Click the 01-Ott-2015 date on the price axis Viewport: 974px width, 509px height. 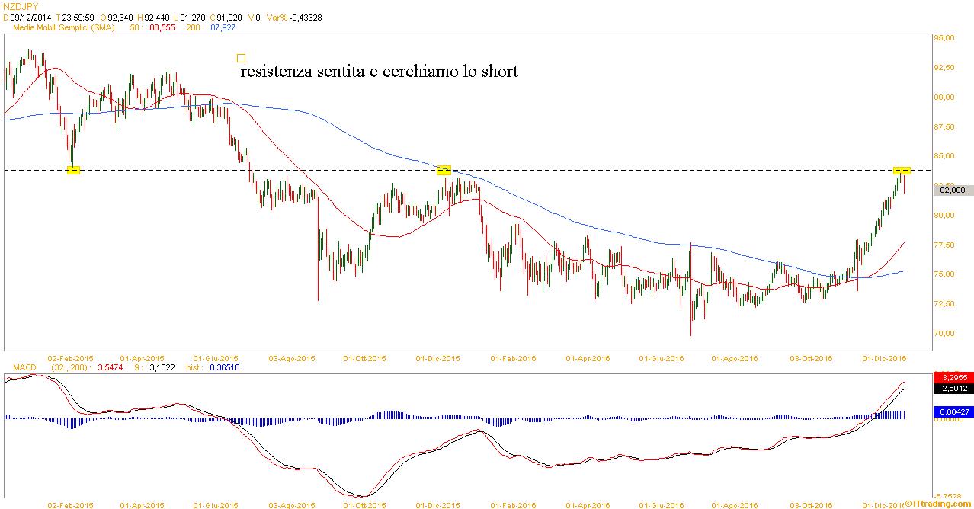pyautogui.click(x=364, y=357)
